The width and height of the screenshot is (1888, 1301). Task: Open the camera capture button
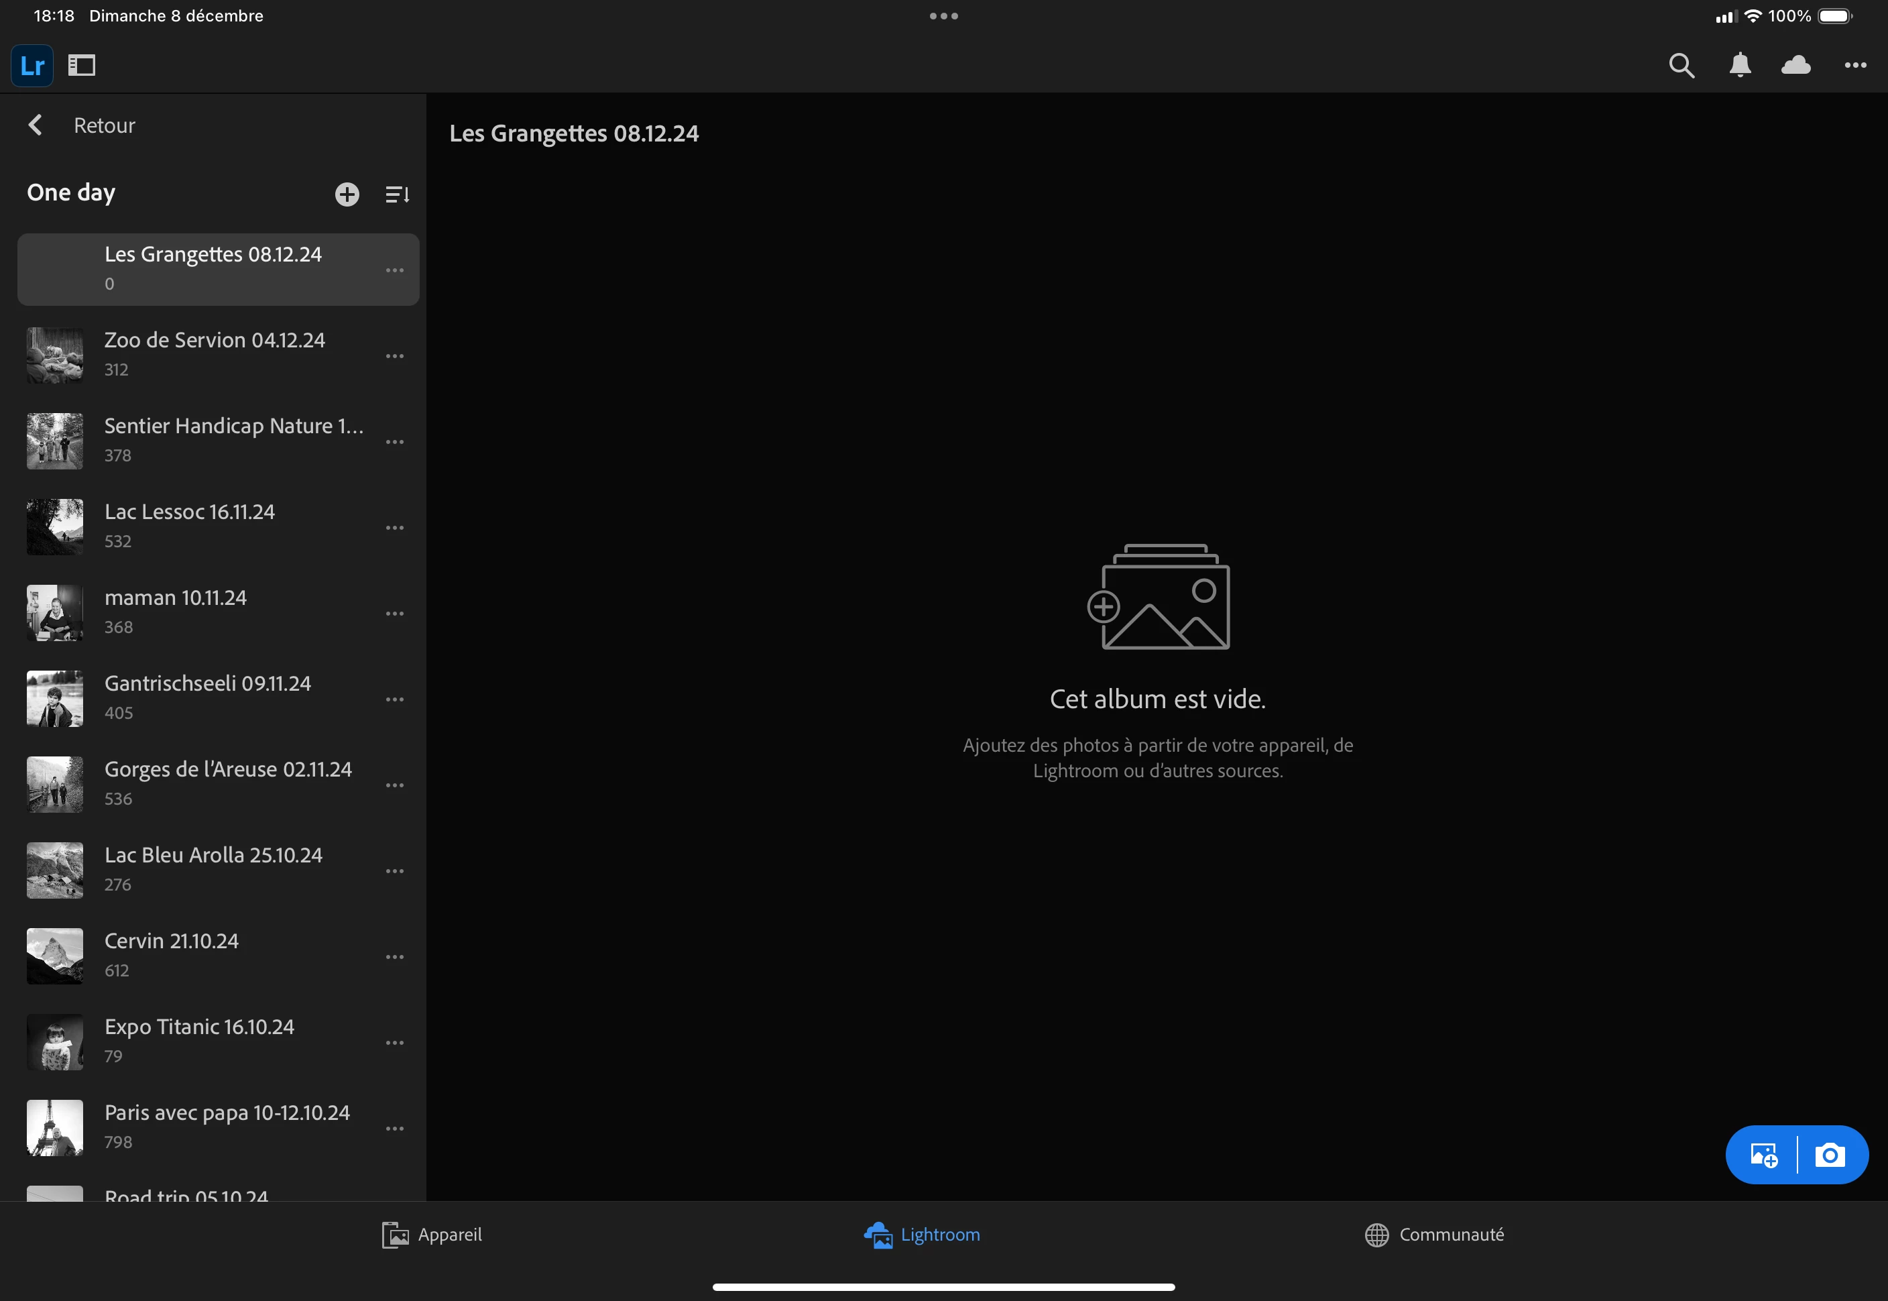[1830, 1155]
